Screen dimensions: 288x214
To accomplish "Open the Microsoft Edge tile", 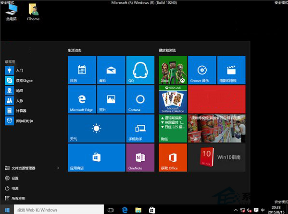I will [x=82, y=99].
